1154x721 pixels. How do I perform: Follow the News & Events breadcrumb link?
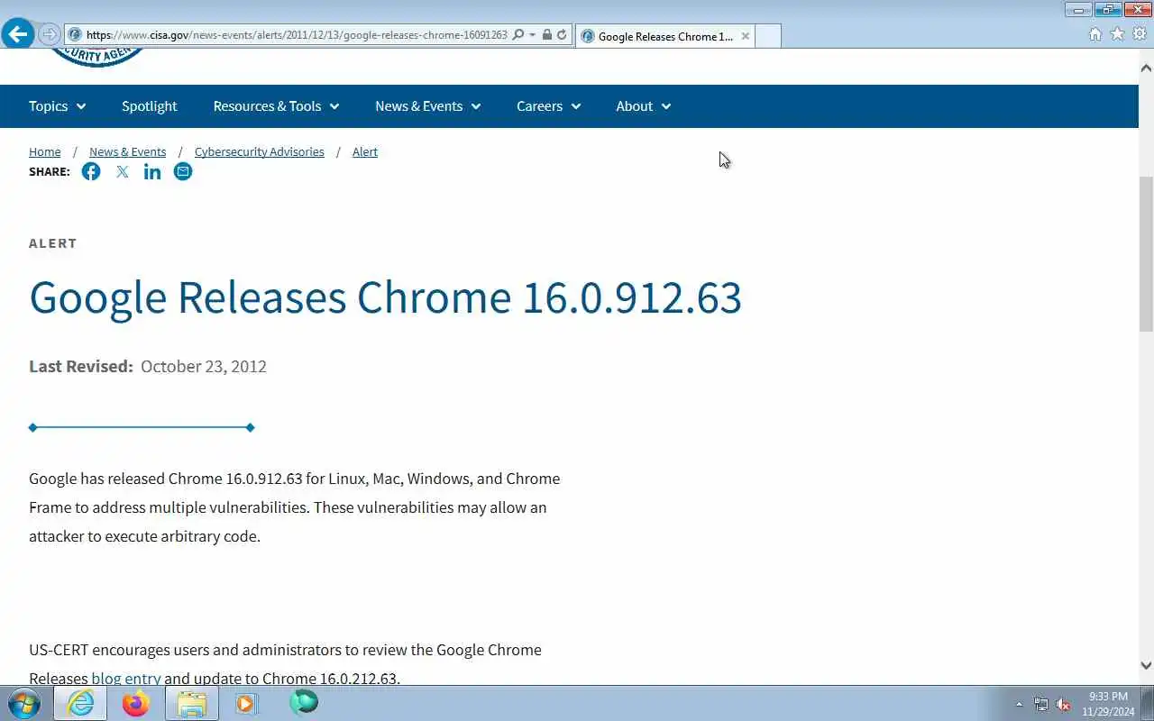pyautogui.click(x=128, y=151)
